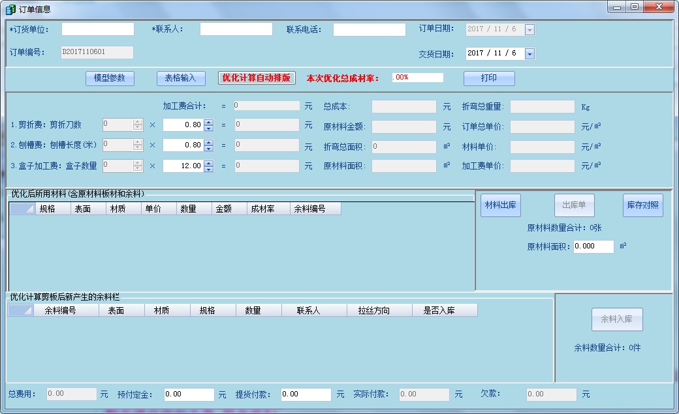Increase 刨槽长度 quantity spinner
Viewport: 679px width, 414px height.
pyautogui.click(x=138, y=142)
